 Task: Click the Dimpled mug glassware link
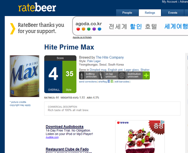tap(98, 70)
